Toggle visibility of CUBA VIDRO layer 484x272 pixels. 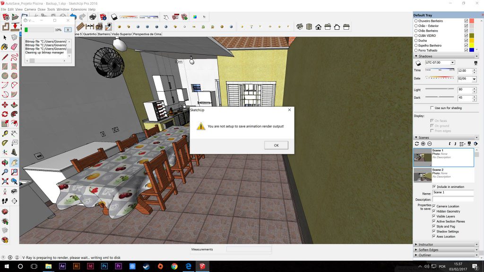coord(466,35)
